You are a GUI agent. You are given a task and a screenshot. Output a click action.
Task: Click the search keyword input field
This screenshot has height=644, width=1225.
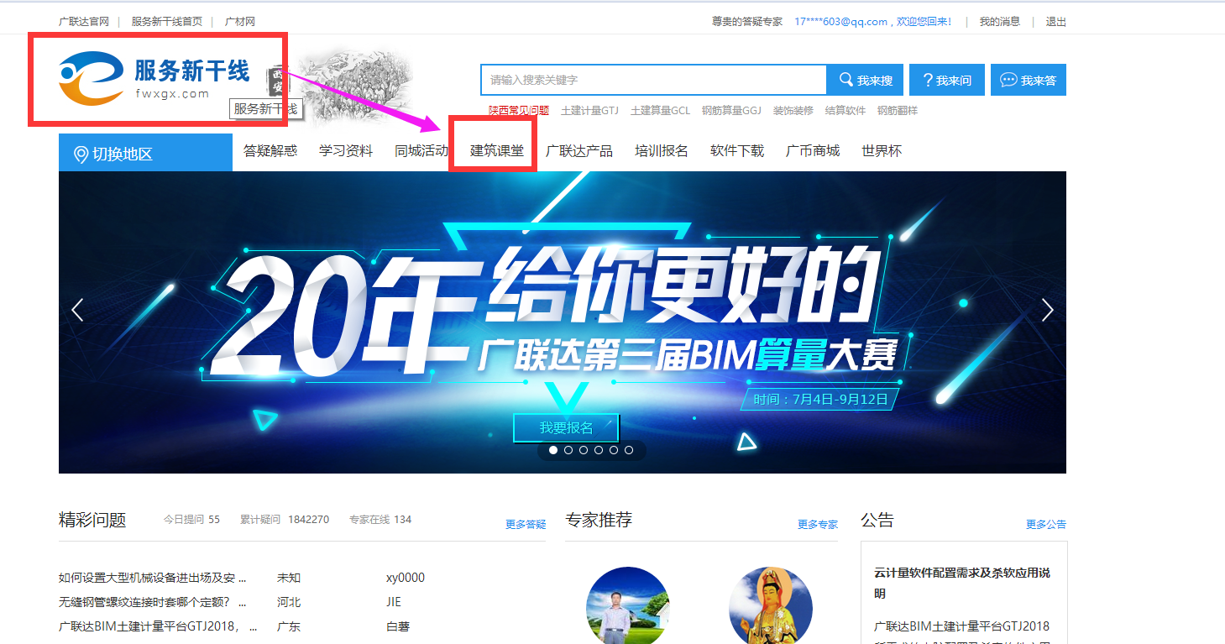[x=654, y=80]
